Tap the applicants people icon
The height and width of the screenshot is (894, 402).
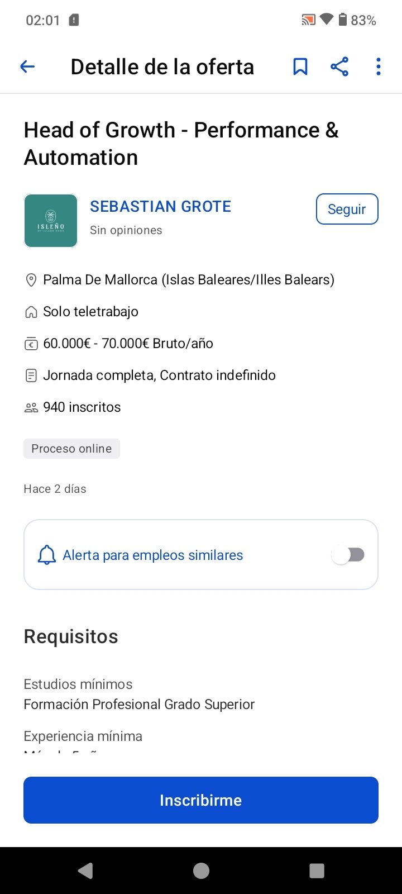coord(31,407)
